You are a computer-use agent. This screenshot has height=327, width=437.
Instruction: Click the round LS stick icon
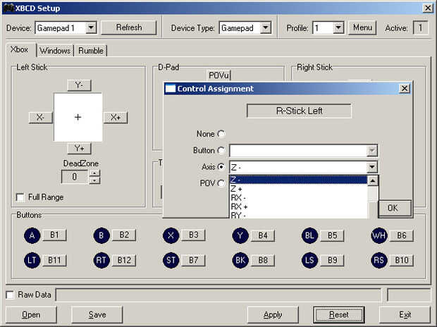(309, 260)
